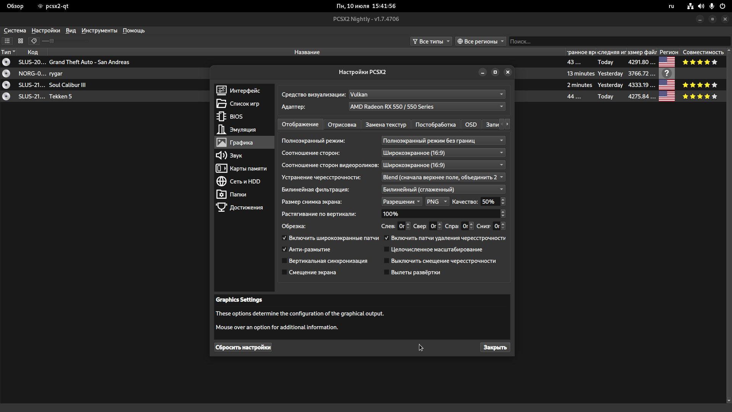The width and height of the screenshot is (732, 412).
Task: Open Эмуляция settings icon
Action: point(222,129)
